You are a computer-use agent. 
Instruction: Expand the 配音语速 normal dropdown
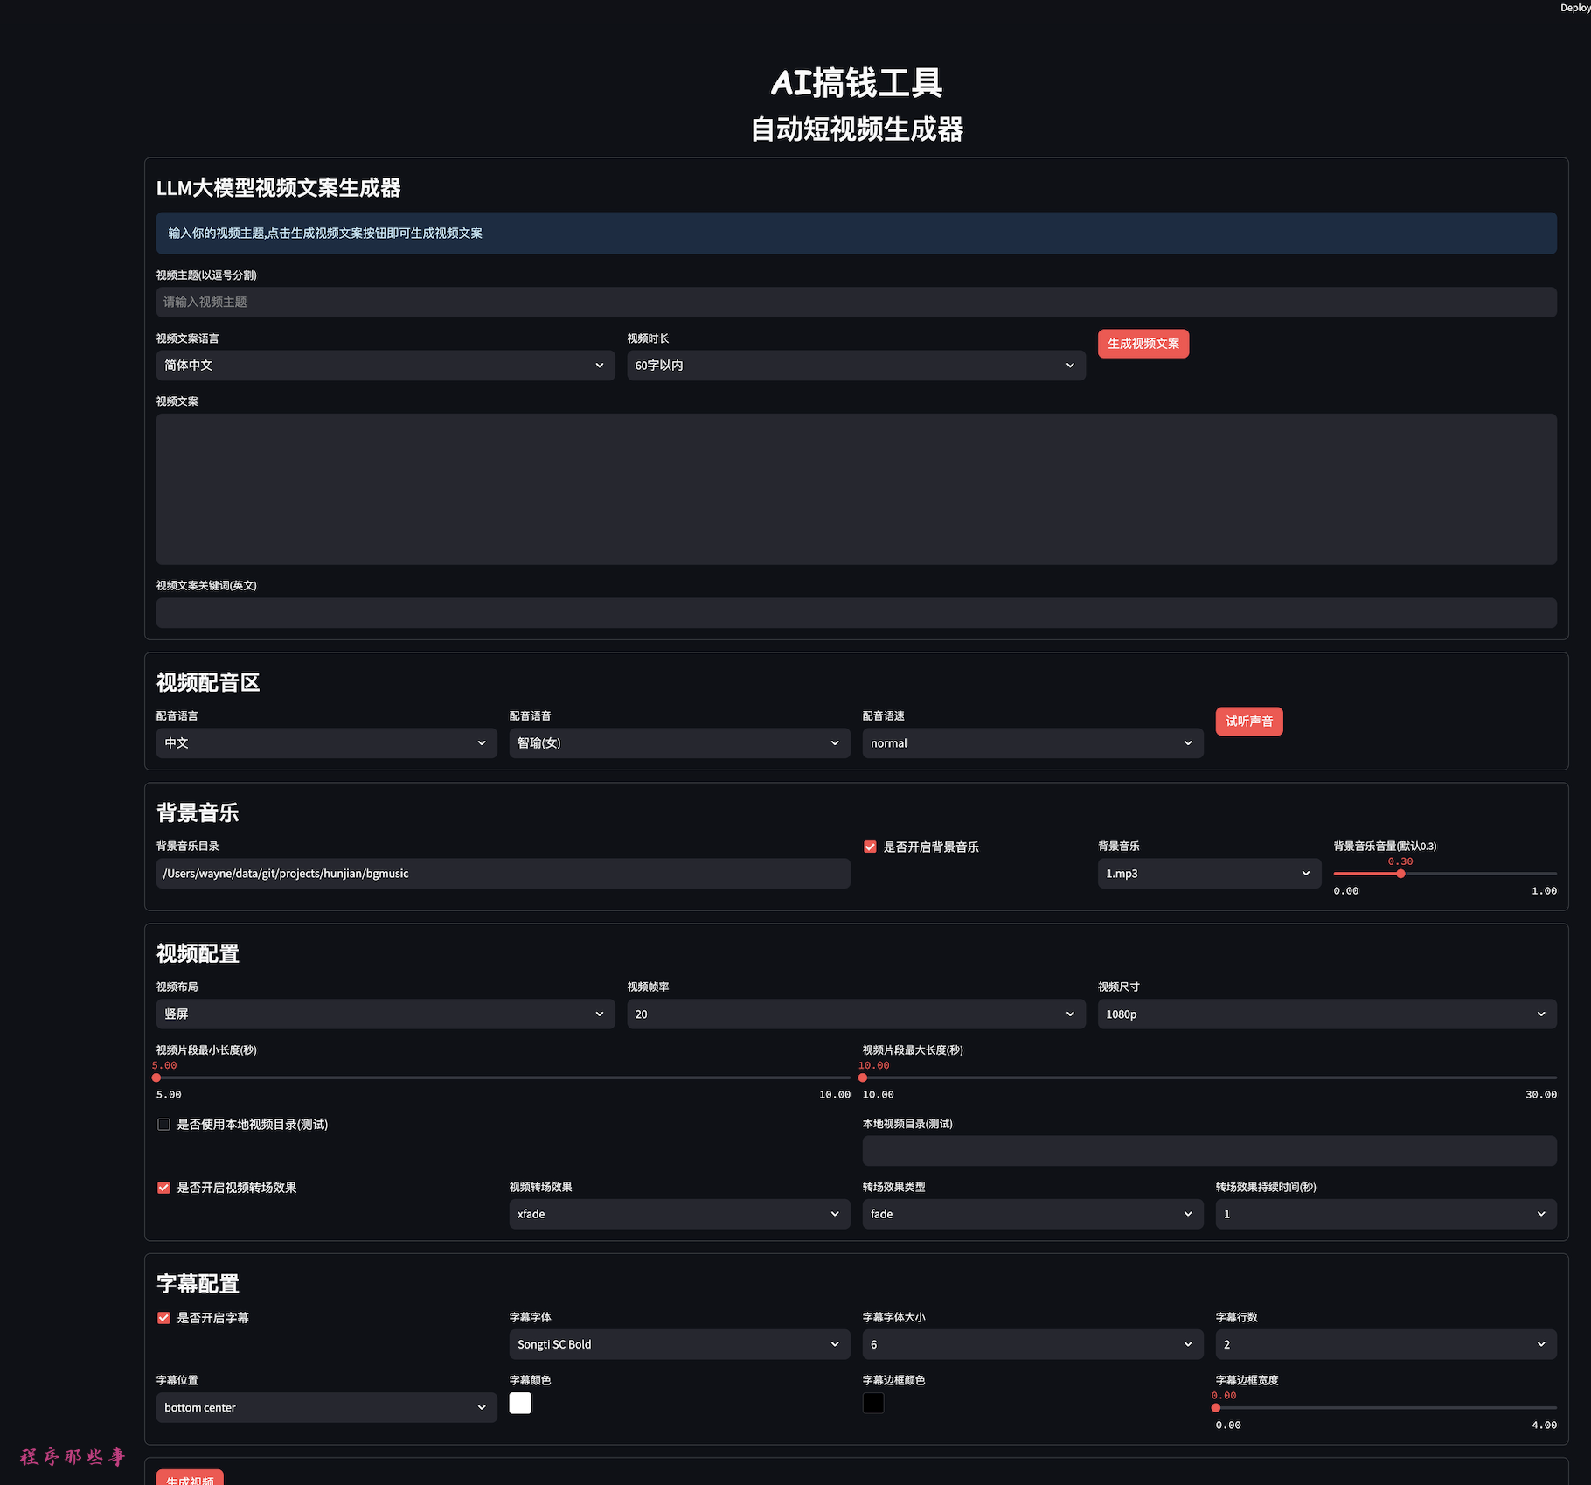[x=1032, y=743]
